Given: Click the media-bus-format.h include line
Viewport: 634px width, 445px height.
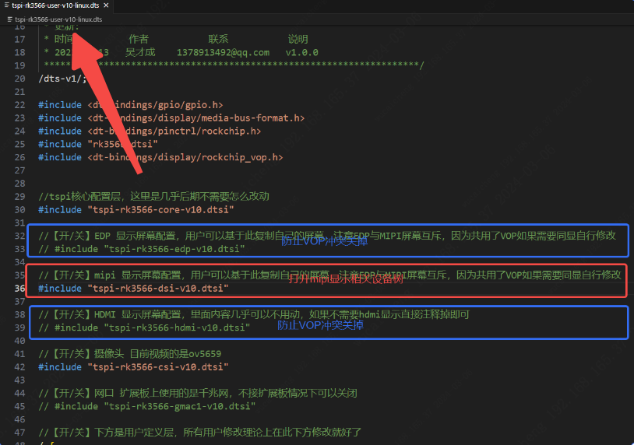Looking at the screenshot, I should point(171,118).
